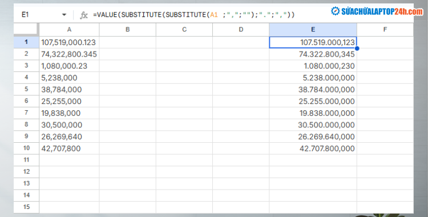Select row 8 header
Screen dimensions: 428x217
point(26,124)
